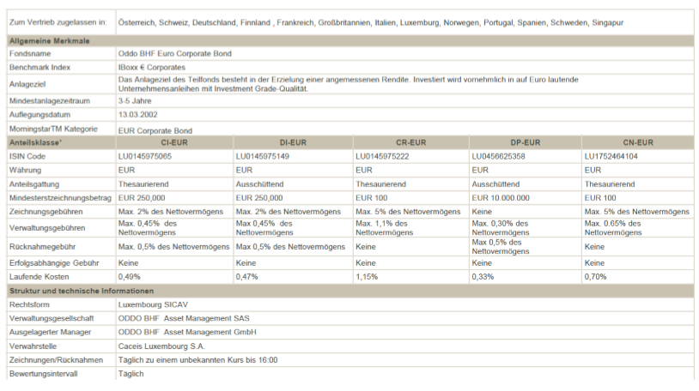Select the value 'Oddo BHF Euro Corporate Bond'

coord(175,53)
